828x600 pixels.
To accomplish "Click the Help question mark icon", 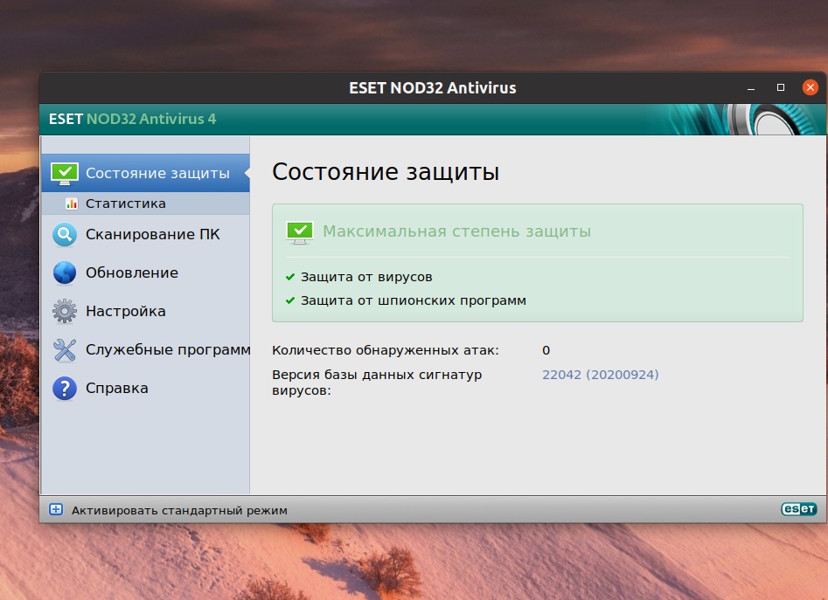I will click(65, 389).
